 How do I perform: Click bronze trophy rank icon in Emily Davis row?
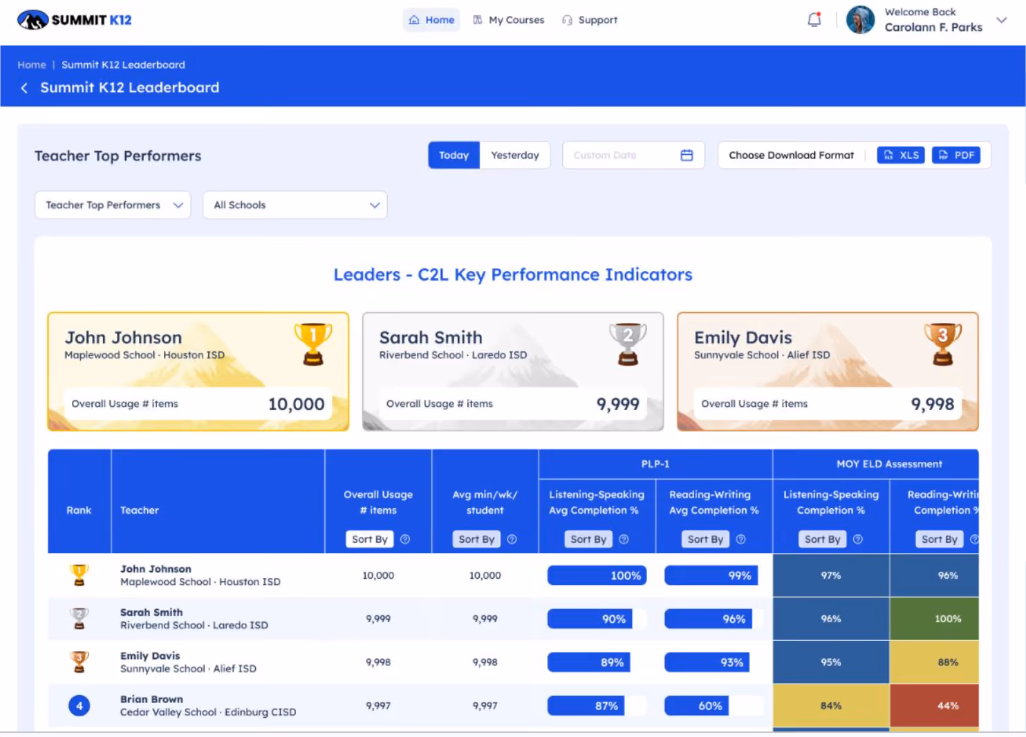coord(80,662)
